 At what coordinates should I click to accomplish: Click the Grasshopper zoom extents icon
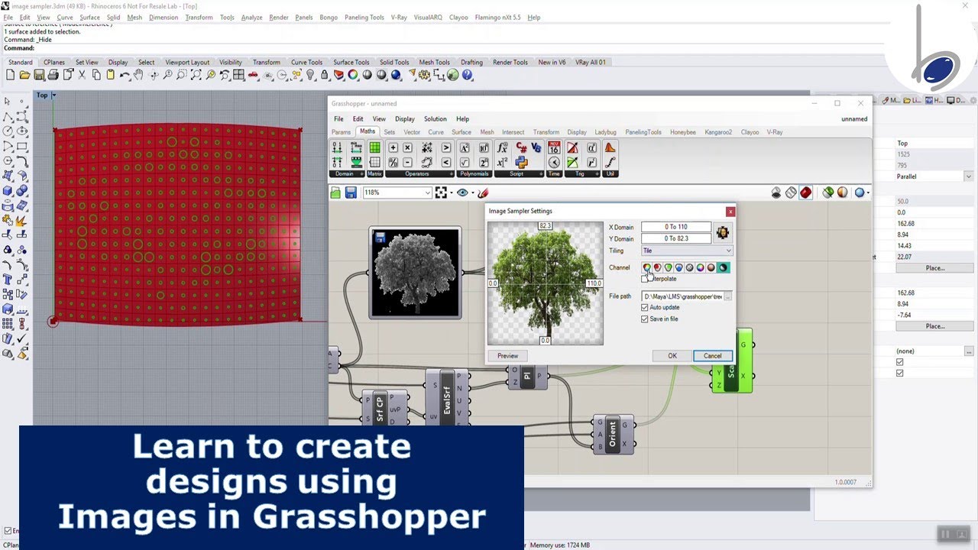441,192
